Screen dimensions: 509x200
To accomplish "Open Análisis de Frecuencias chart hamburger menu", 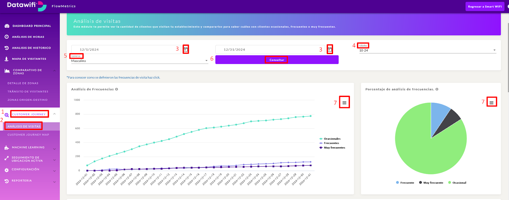I will click(344, 103).
